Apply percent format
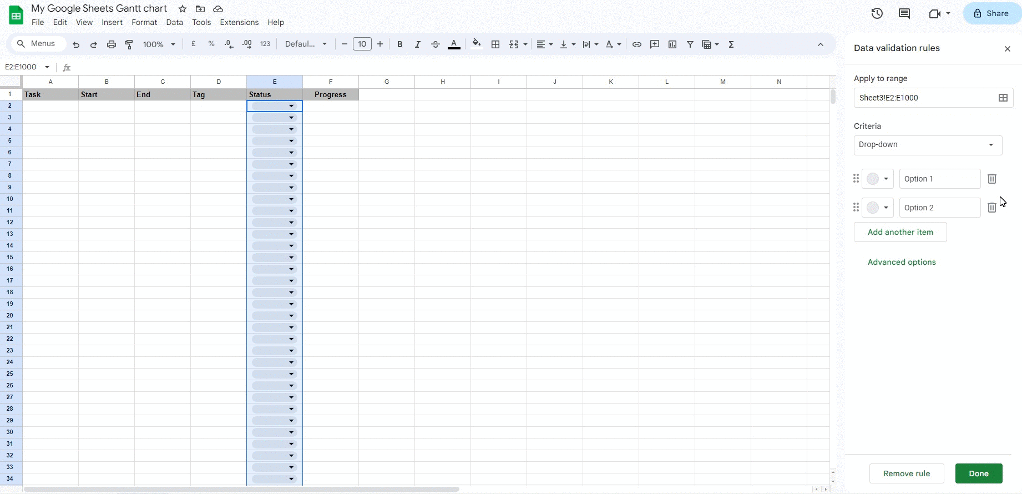The width and height of the screenshot is (1022, 494). (x=211, y=44)
